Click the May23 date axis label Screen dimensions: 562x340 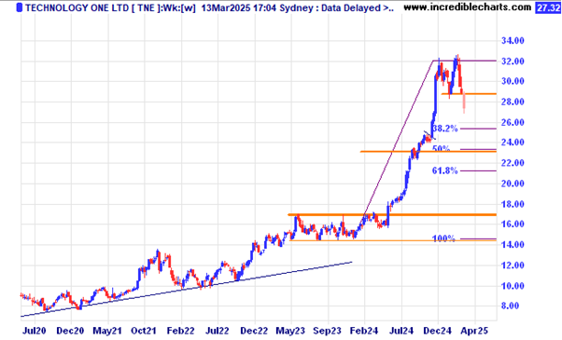(290, 331)
